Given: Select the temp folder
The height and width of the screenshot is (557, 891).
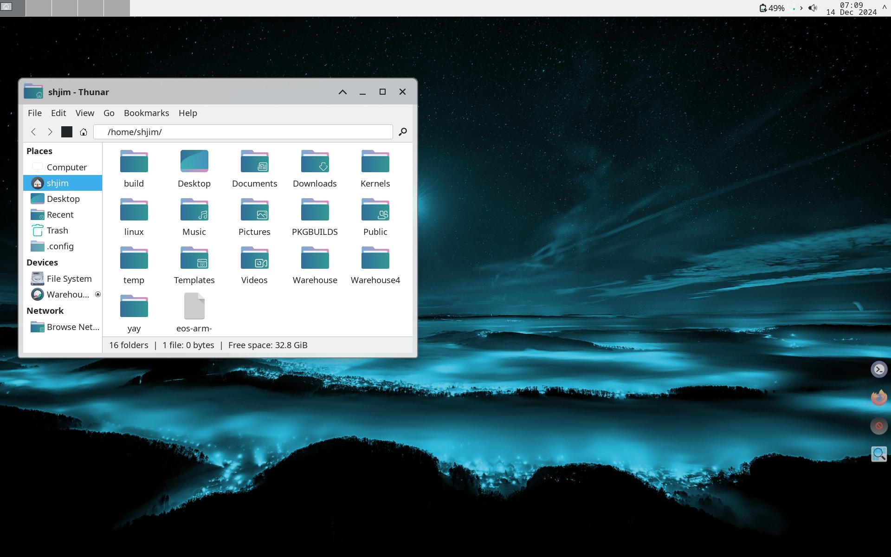Looking at the screenshot, I should pos(134,266).
